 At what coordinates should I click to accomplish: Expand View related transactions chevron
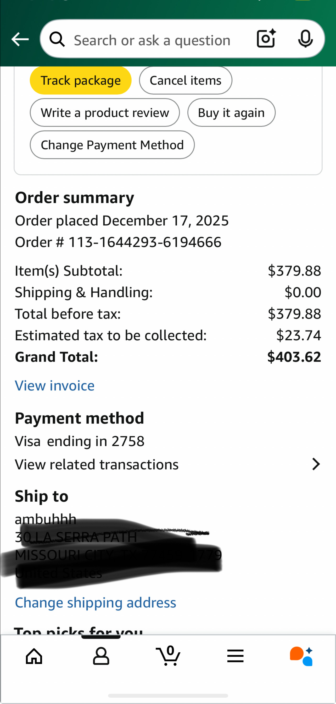tap(316, 464)
